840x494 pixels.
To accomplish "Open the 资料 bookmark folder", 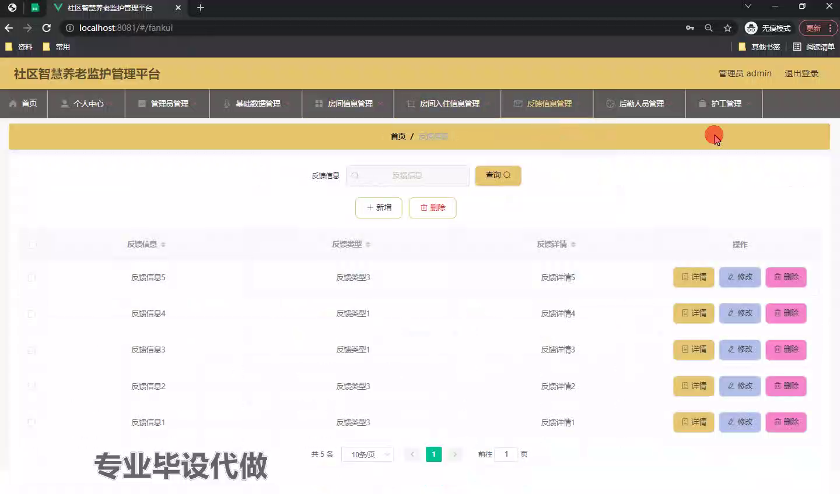I will (19, 47).
